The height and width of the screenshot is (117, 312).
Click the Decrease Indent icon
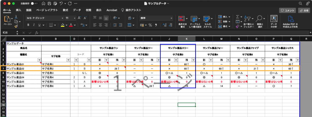(x=115, y=25)
